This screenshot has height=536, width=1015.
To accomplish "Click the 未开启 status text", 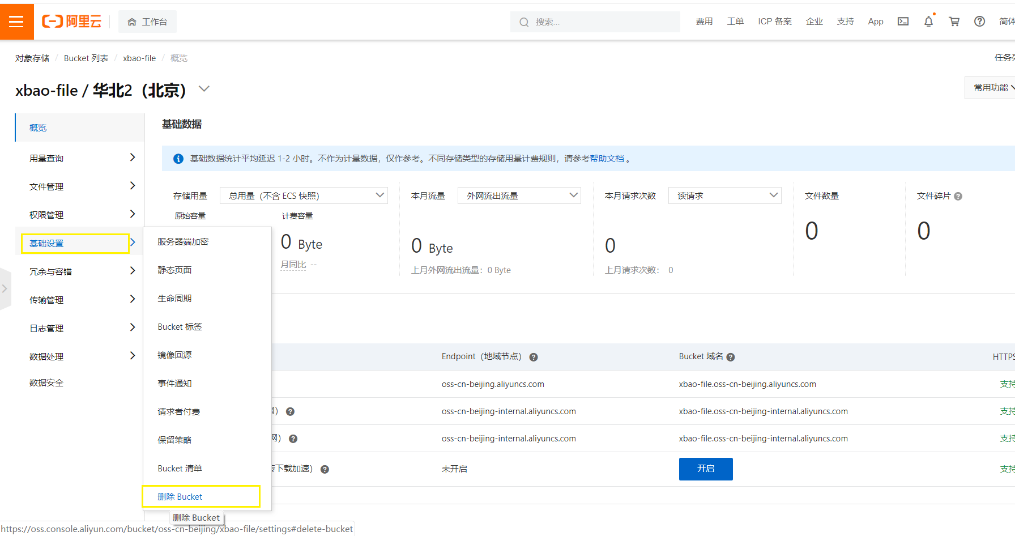I will (x=454, y=469).
